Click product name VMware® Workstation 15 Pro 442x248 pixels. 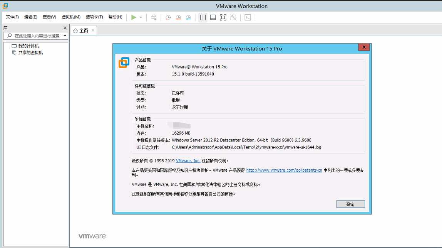tap(199, 67)
